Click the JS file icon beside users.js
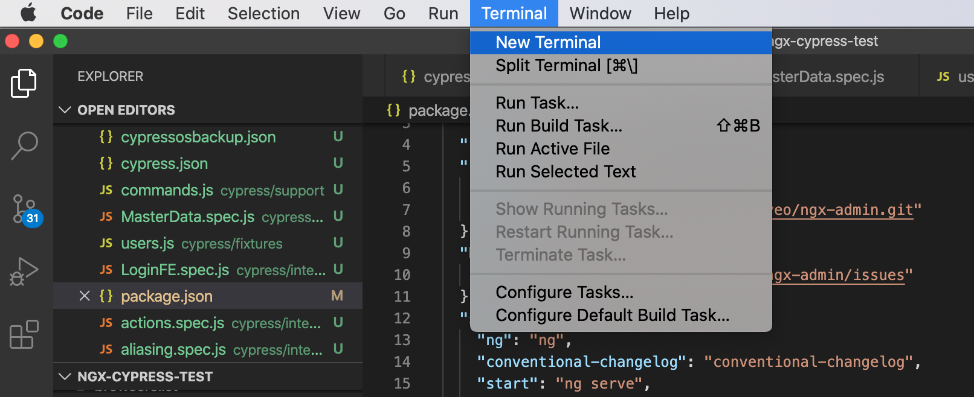The width and height of the screenshot is (974, 397). click(106, 243)
